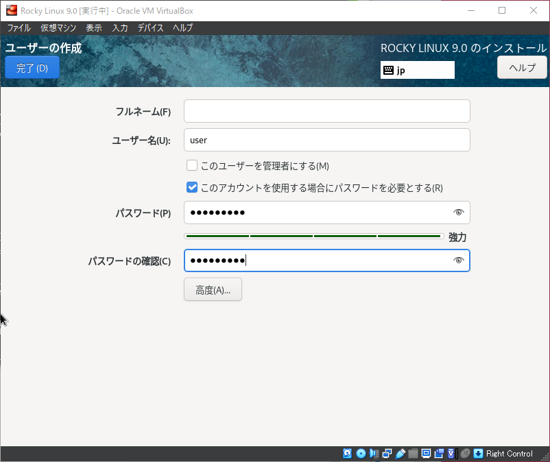Open the 入力 menu

click(x=119, y=27)
